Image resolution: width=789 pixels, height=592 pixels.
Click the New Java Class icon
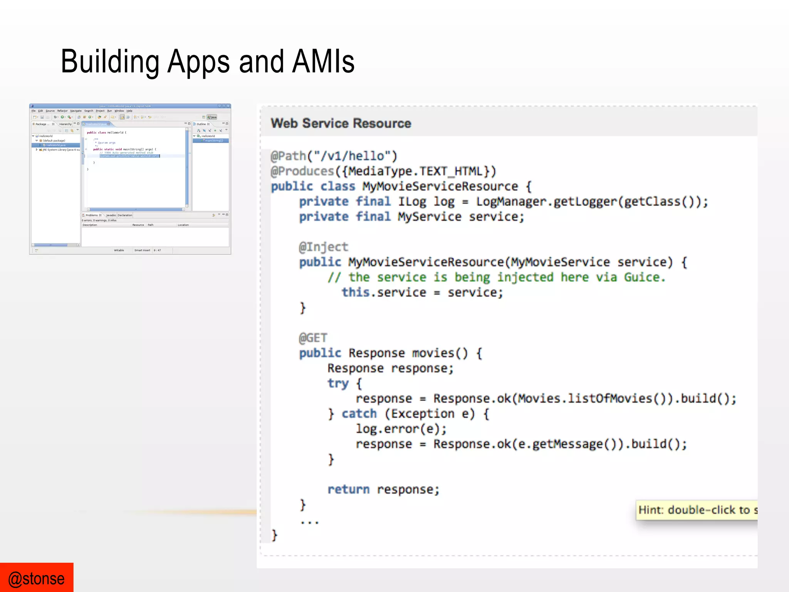tap(90, 117)
